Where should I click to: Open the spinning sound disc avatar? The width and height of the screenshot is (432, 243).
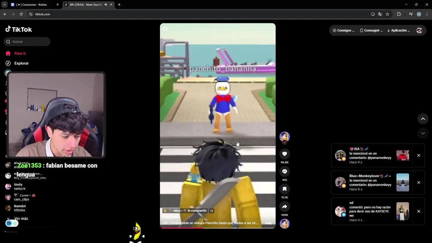click(285, 223)
